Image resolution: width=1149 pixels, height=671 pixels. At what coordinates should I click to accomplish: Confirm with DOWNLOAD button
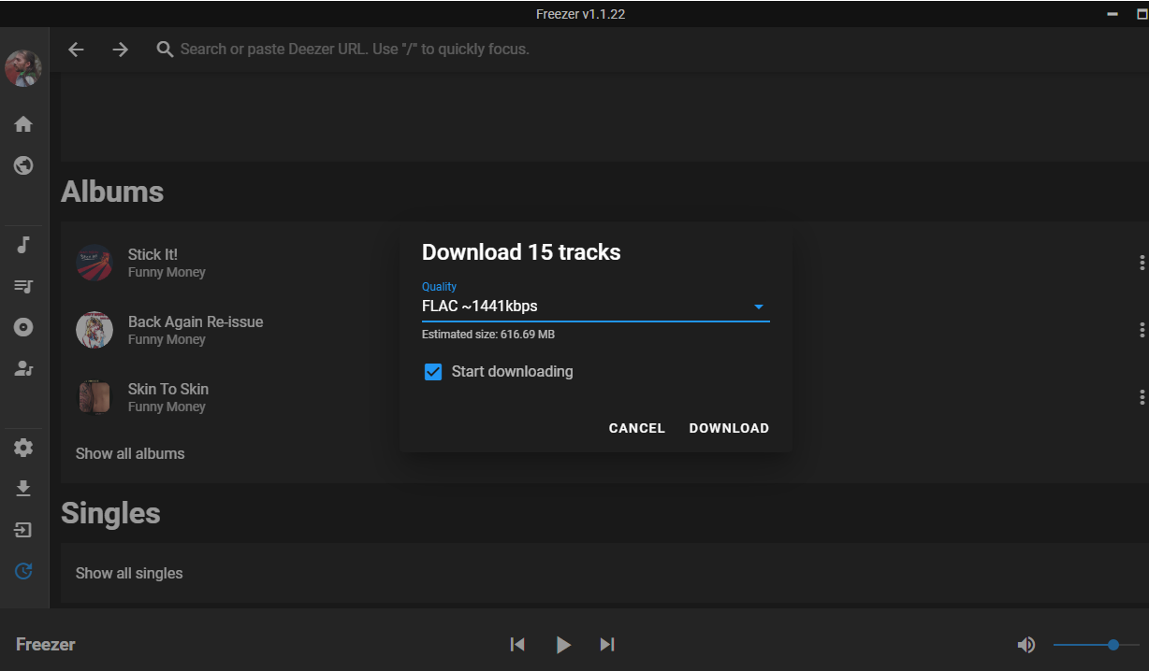click(x=729, y=428)
